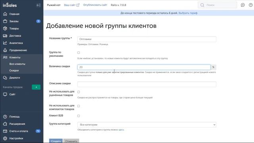Click the inSales logo

click(x=10, y=5)
